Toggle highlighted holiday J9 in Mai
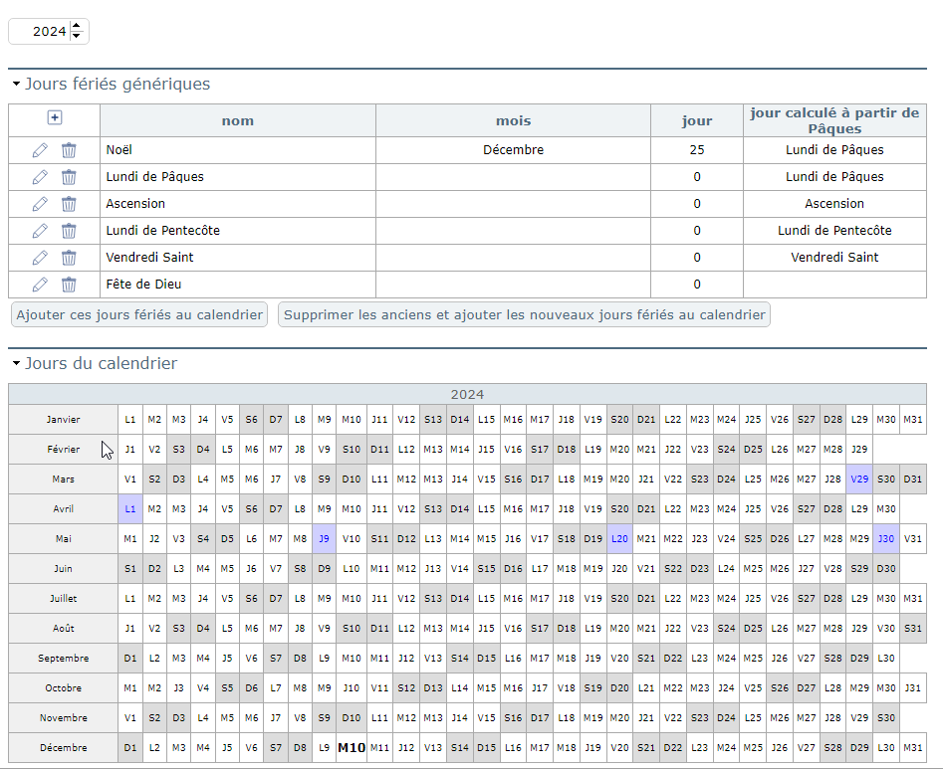Viewport: 943px width, 769px height. click(x=324, y=539)
